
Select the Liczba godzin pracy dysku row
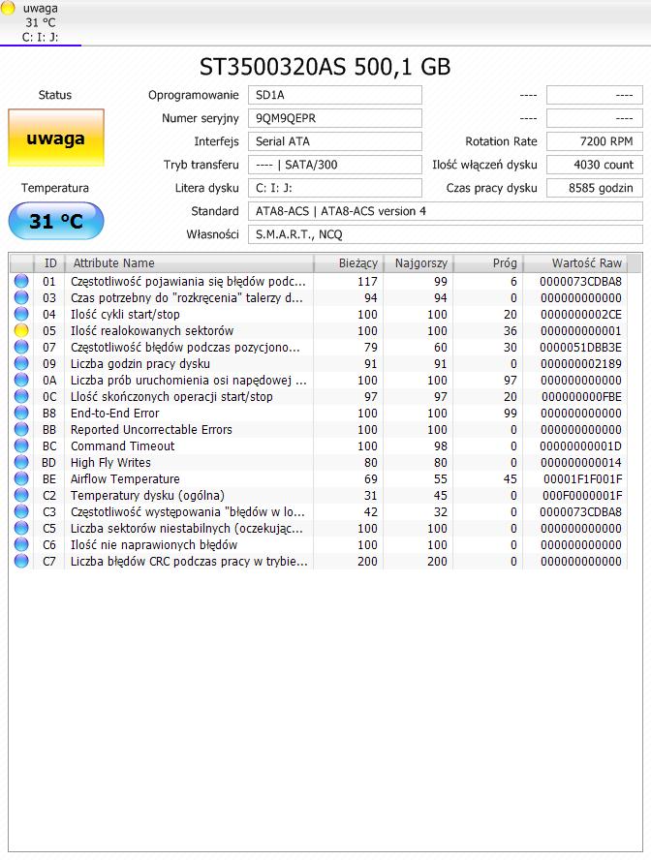coord(319,363)
